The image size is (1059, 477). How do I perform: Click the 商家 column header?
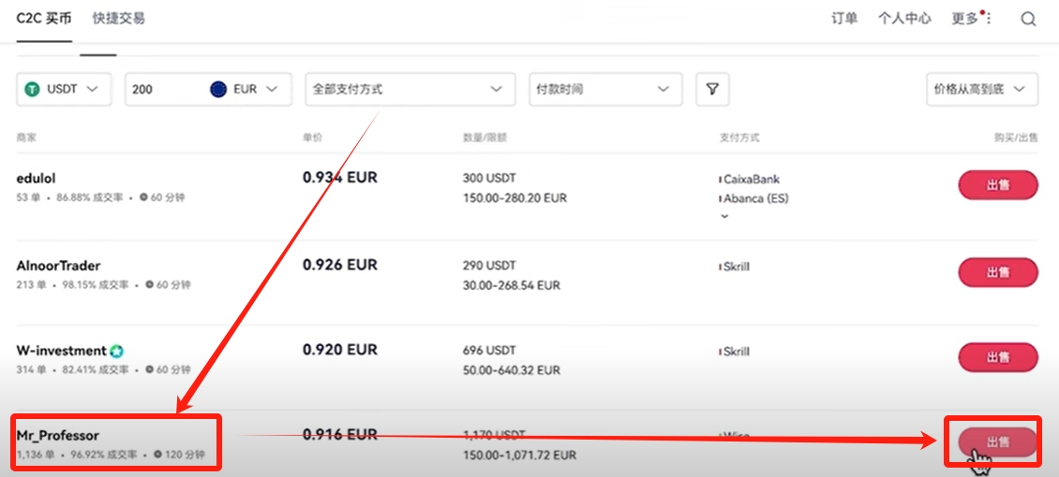point(25,137)
